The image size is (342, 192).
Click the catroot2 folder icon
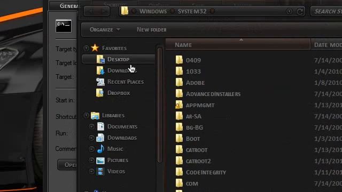point(179,161)
